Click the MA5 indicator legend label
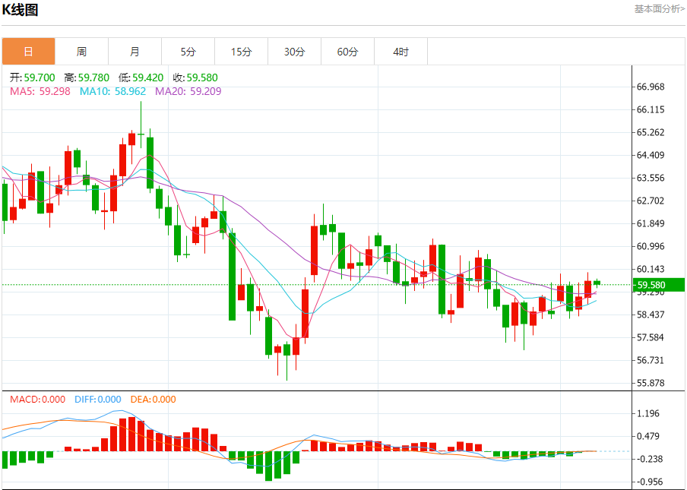 pos(40,91)
